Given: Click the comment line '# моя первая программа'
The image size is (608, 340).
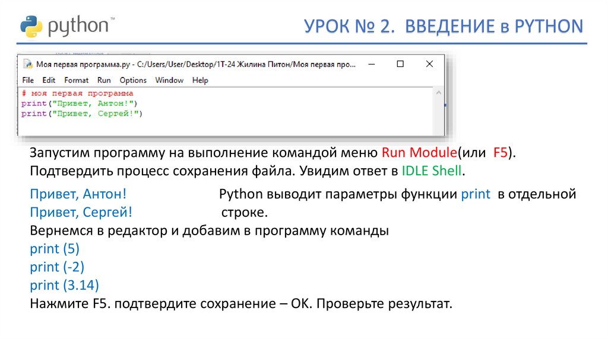Looking at the screenshot, I should coord(78,93).
